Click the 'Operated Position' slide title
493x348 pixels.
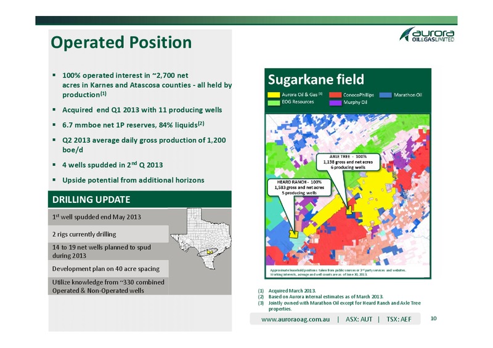(121, 42)
